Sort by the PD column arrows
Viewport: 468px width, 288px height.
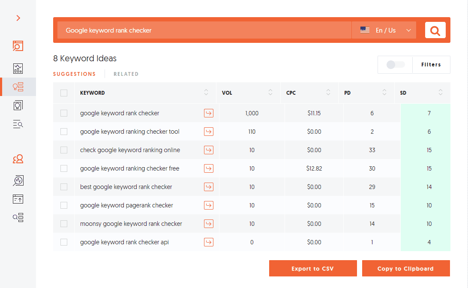click(384, 92)
